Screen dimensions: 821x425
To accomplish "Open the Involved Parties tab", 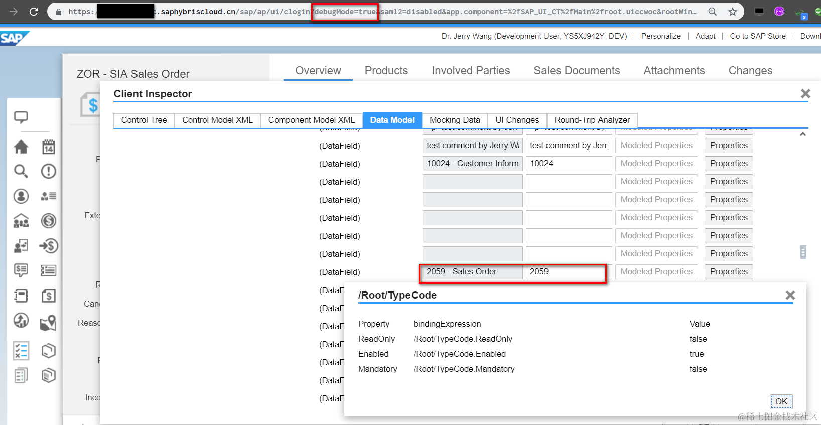I will (x=471, y=71).
